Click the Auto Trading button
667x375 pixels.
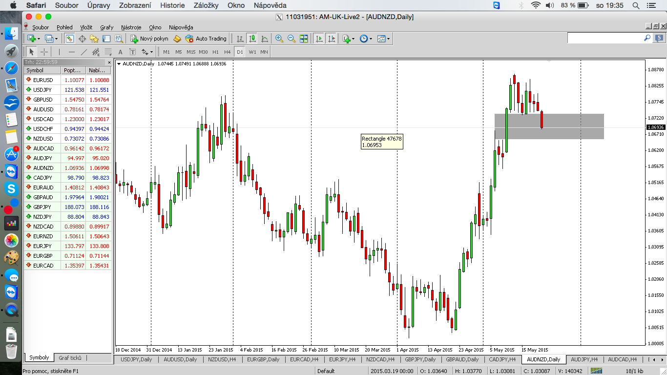(206, 39)
